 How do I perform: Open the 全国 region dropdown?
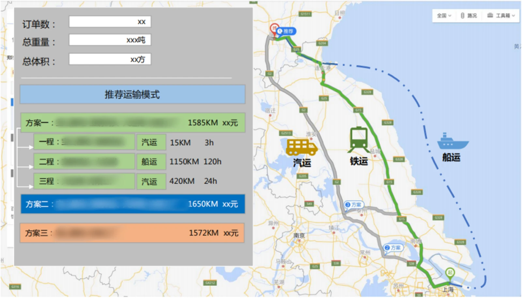(444, 16)
